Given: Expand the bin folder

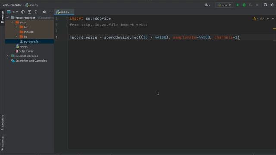Looking at the screenshot, I should pos(16,27).
